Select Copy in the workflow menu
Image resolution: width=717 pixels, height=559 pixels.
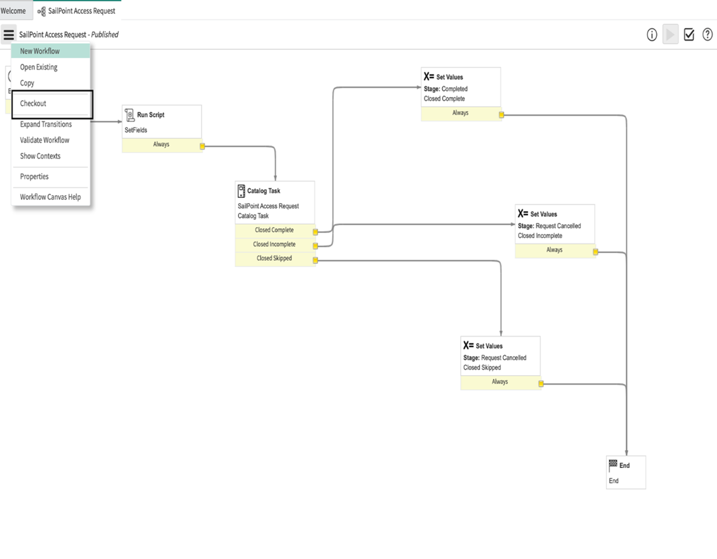(x=51, y=83)
